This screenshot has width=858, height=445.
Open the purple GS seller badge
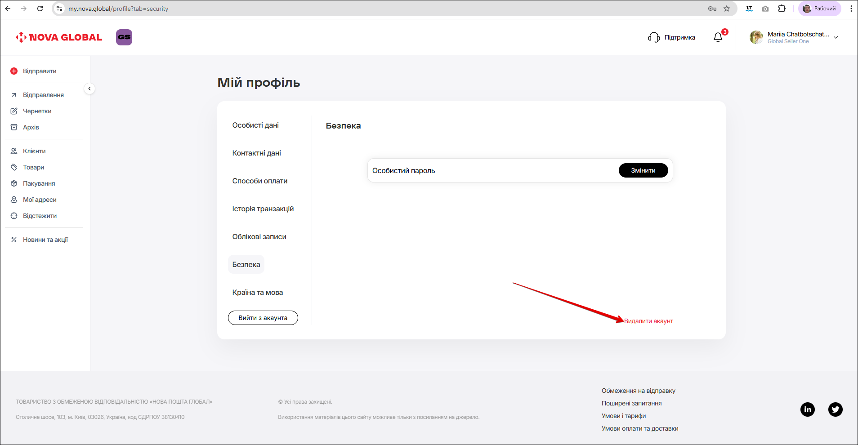(x=124, y=37)
